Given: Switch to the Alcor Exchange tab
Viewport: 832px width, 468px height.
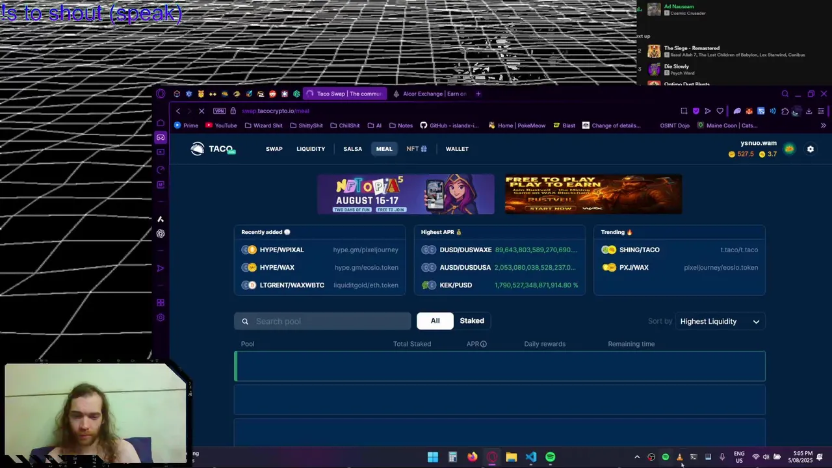Looking at the screenshot, I should pyautogui.click(x=429, y=94).
